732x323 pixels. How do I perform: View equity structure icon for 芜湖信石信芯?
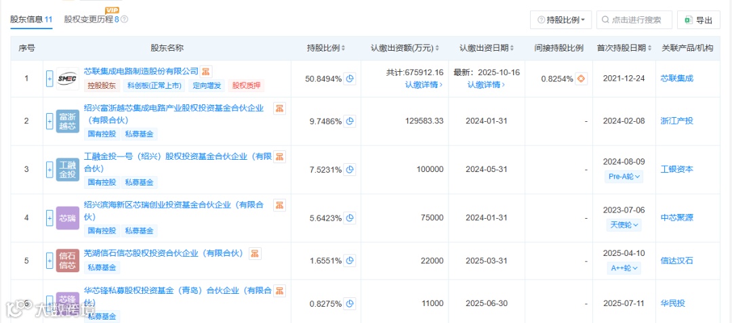pyautogui.click(x=255, y=253)
